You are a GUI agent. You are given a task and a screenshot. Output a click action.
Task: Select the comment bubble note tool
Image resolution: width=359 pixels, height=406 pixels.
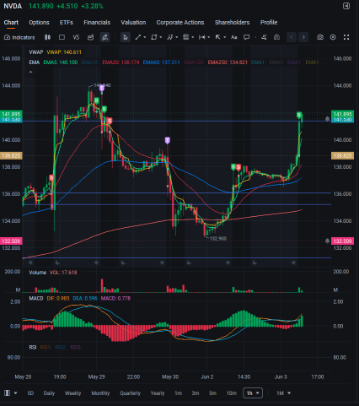[x=247, y=37]
